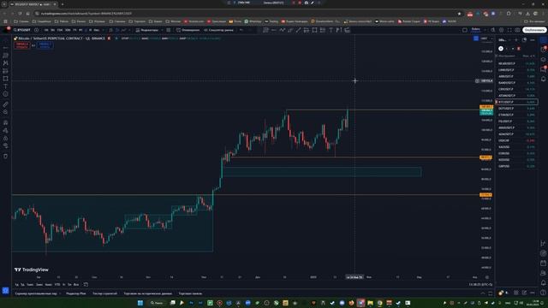Select the 1Д date range
548x308 pixels.
16,285
